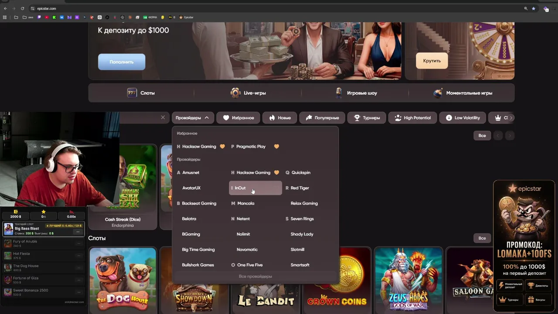Click the browser back arrow
The height and width of the screenshot is (314, 558).
point(5,8)
